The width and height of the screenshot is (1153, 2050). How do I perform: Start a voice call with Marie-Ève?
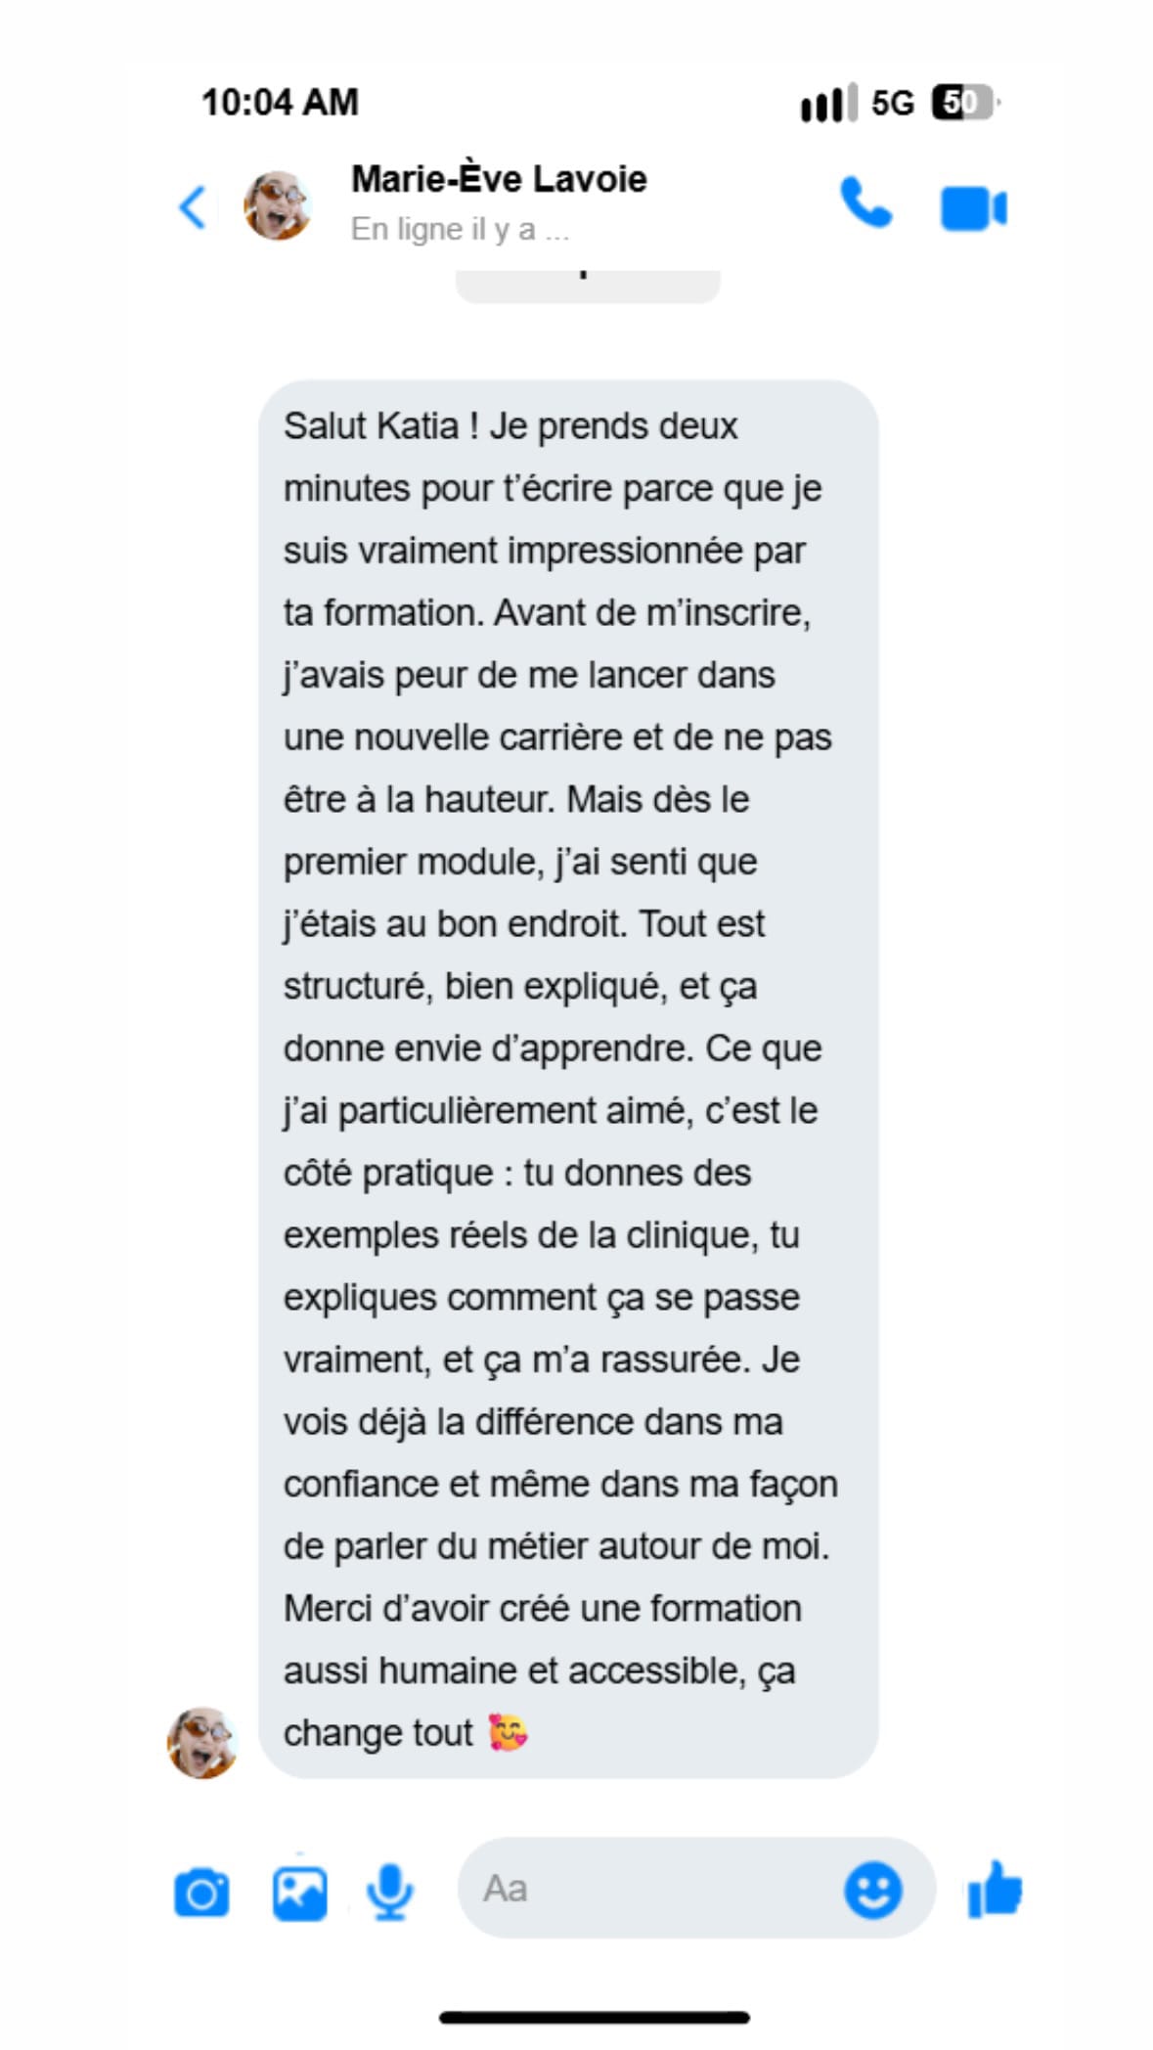(865, 203)
